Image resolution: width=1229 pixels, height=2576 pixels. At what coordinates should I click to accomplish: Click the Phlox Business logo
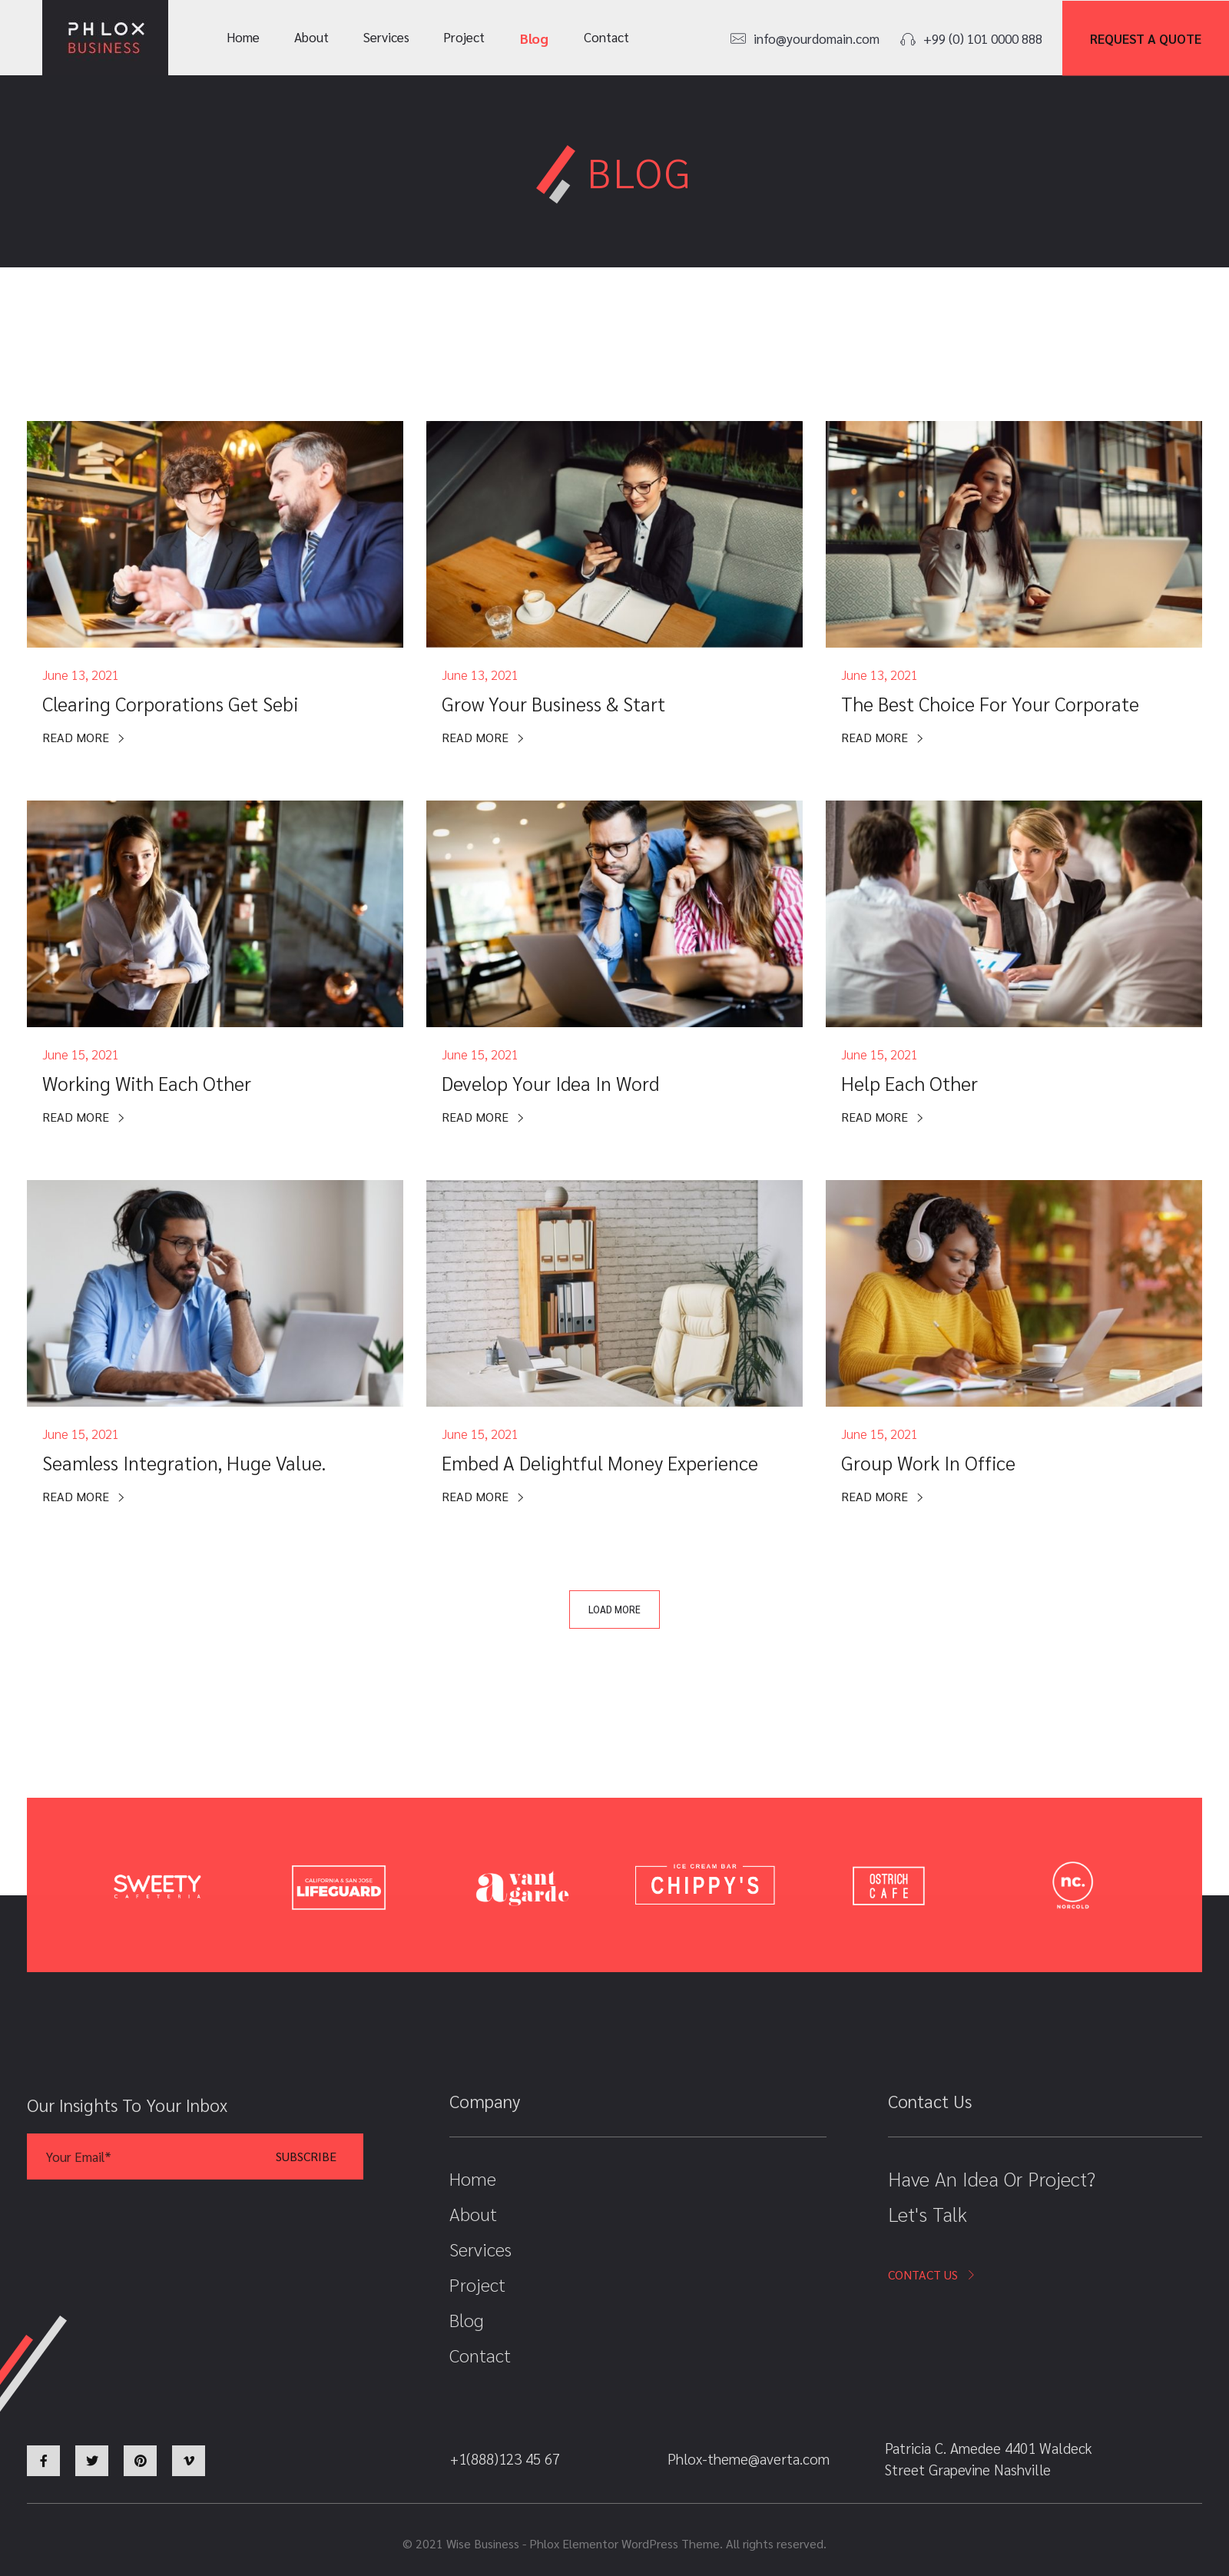point(105,38)
